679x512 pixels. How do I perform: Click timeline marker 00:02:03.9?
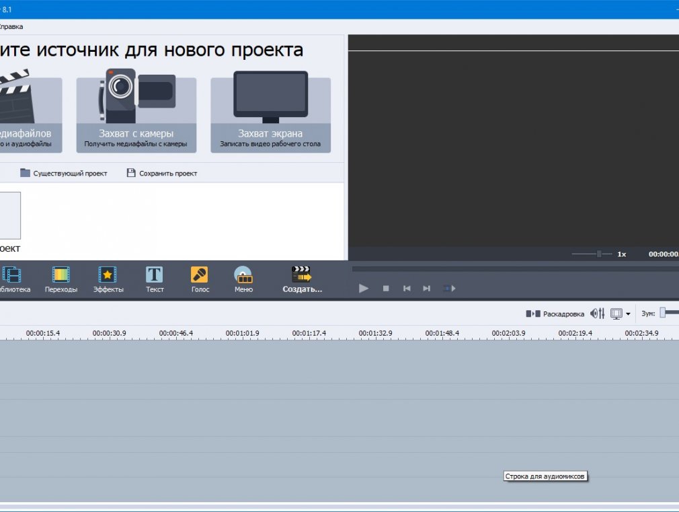pyautogui.click(x=508, y=333)
